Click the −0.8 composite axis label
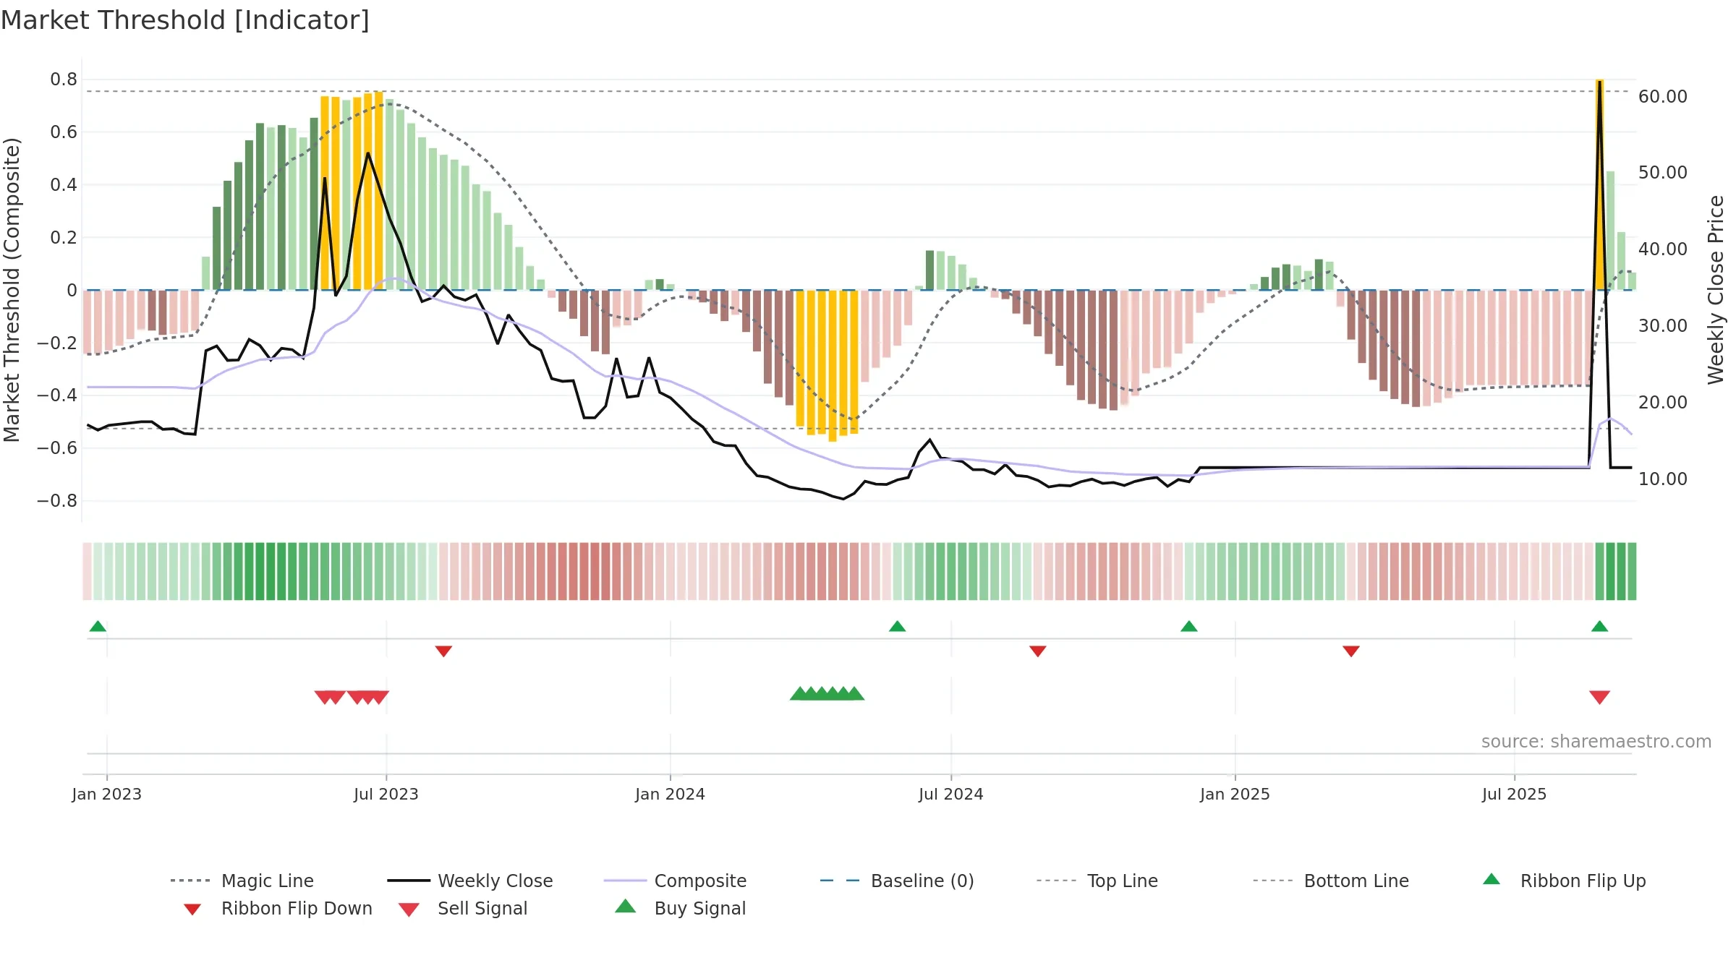 (56, 500)
